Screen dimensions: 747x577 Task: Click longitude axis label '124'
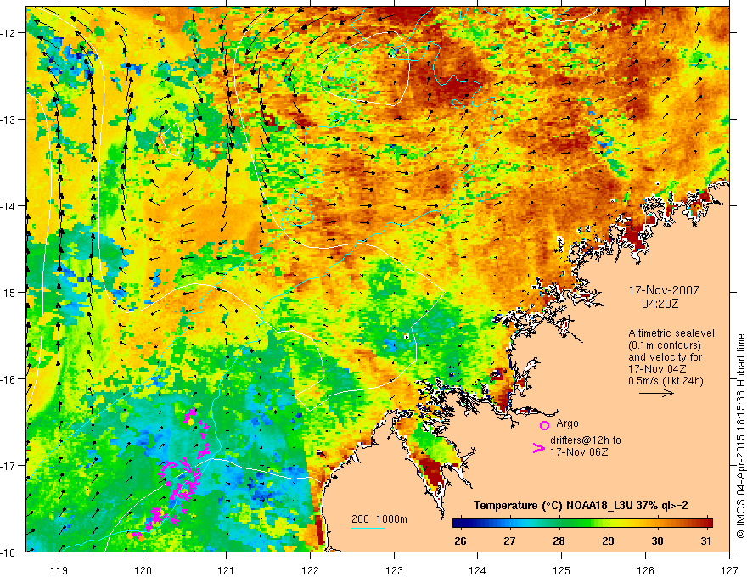(x=478, y=570)
